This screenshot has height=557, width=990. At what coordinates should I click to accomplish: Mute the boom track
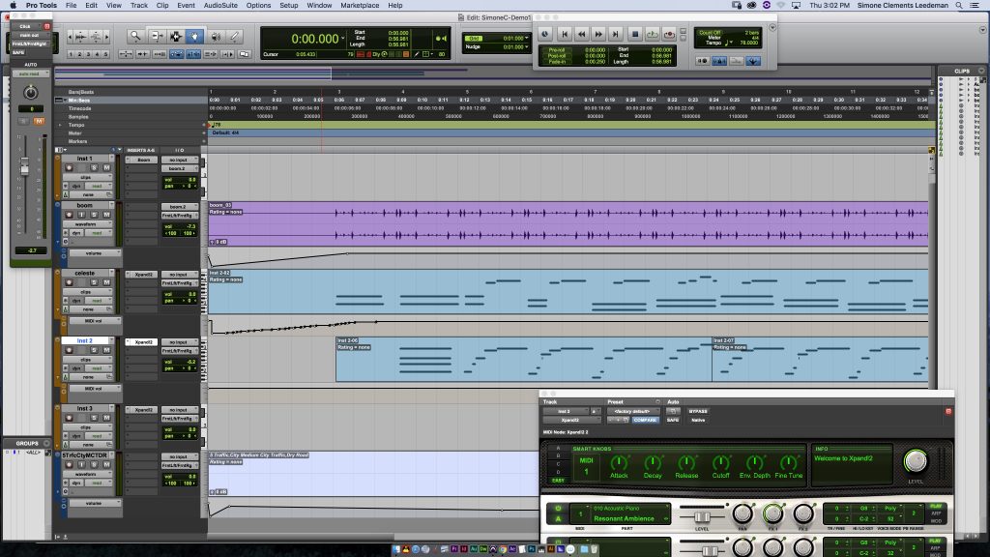(x=106, y=215)
